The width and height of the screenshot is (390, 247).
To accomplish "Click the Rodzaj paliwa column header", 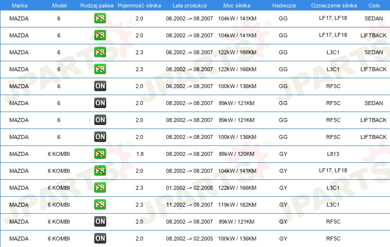I will (97, 5).
